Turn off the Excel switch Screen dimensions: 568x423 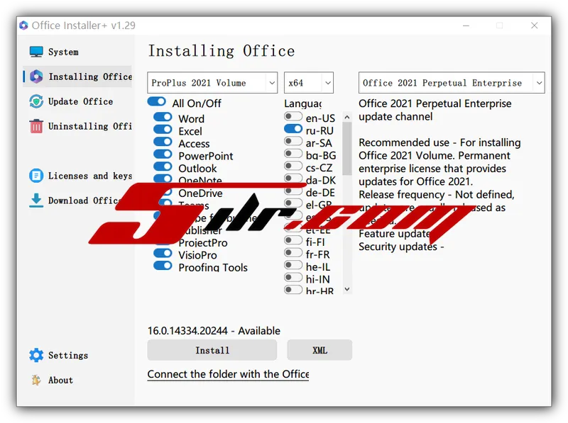163,129
